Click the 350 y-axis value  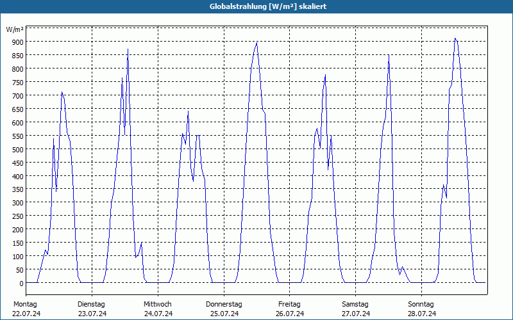(x=18, y=189)
